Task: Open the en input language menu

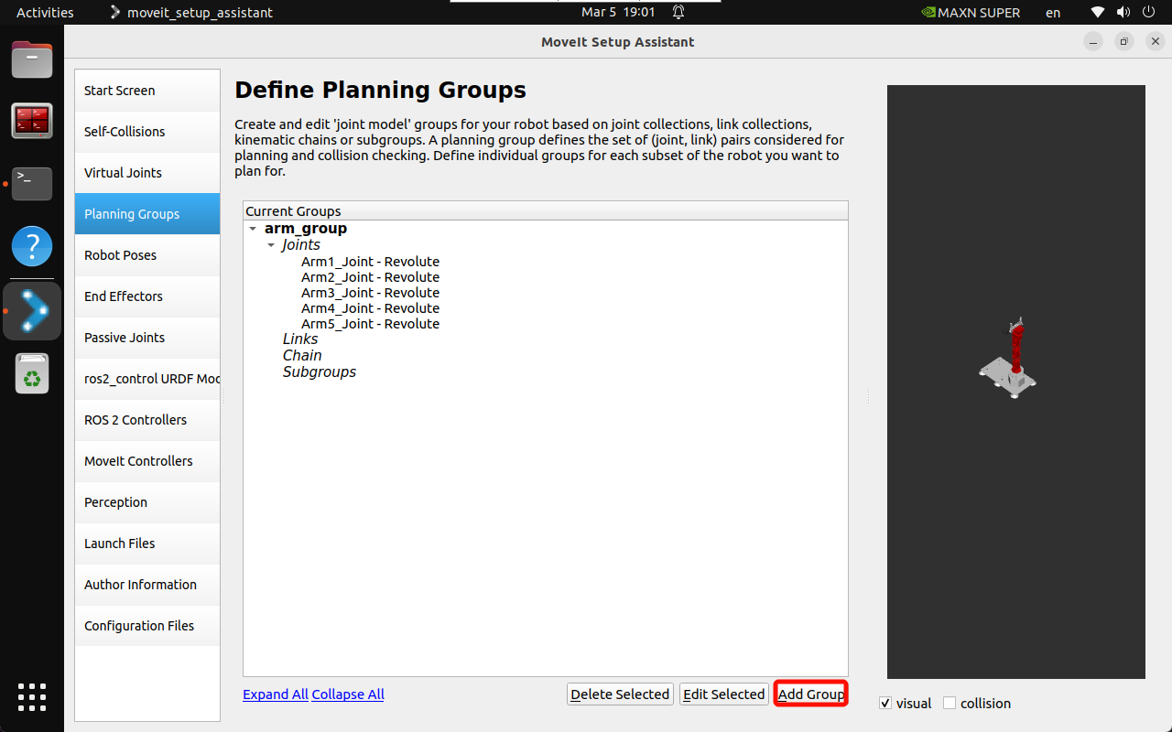Action: (x=1053, y=13)
